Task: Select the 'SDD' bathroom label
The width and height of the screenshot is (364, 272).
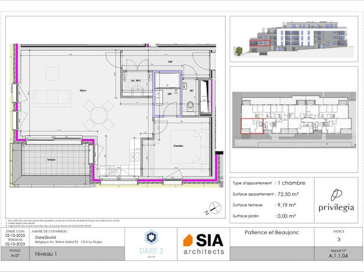Action: tap(169, 94)
